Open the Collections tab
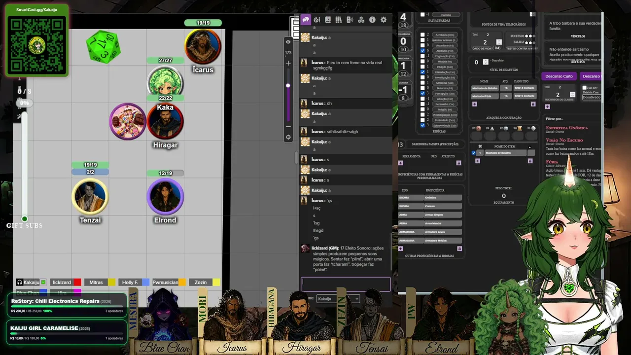 tap(361, 20)
